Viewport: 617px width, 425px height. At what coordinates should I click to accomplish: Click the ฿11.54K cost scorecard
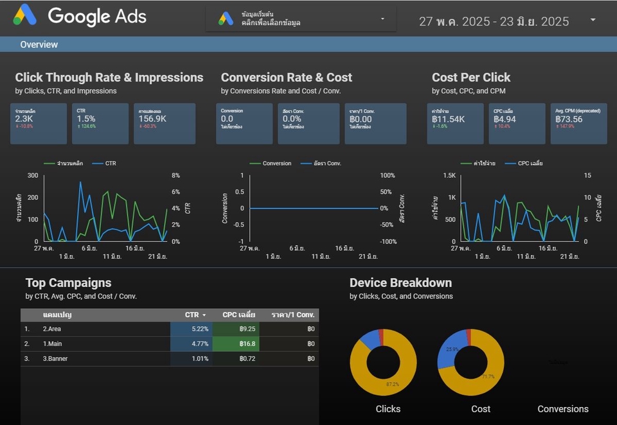click(455, 123)
